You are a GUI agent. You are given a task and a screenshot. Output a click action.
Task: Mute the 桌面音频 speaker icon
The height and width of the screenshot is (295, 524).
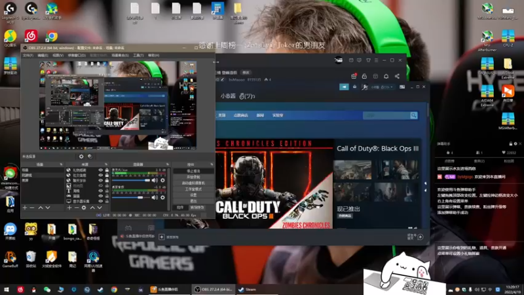pos(155,197)
